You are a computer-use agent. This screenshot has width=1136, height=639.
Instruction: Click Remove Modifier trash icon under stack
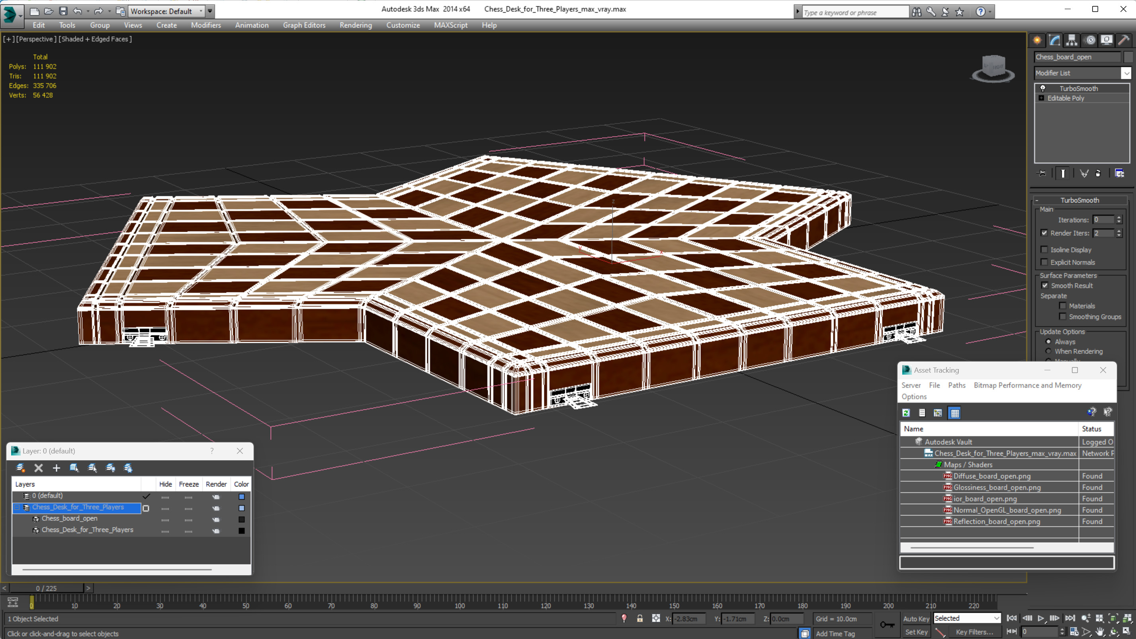(1098, 173)
